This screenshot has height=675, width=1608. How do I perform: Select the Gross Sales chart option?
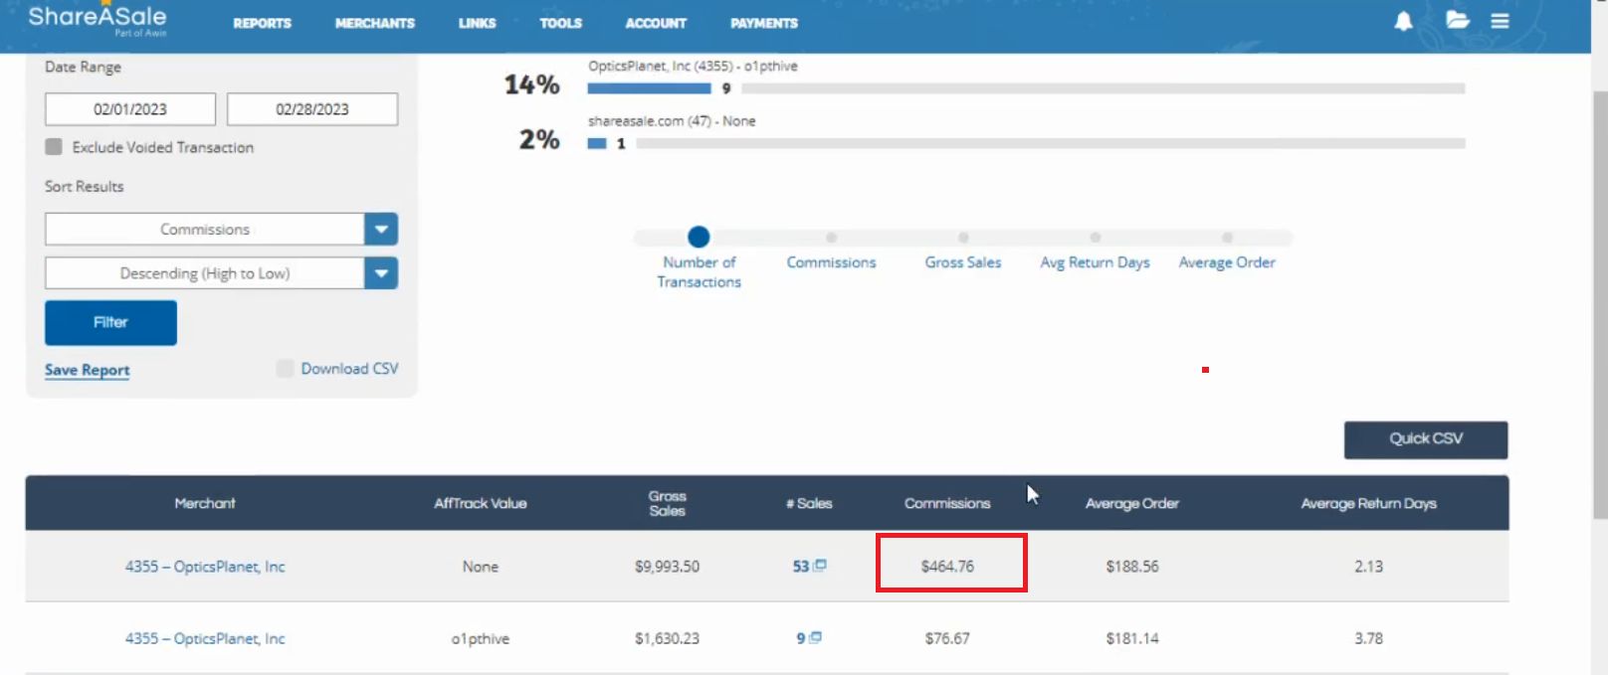pyautogui.click(x=963, y=238)
